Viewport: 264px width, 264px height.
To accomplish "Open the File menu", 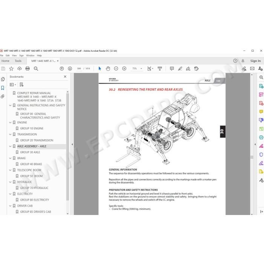I will pos(2,55).
